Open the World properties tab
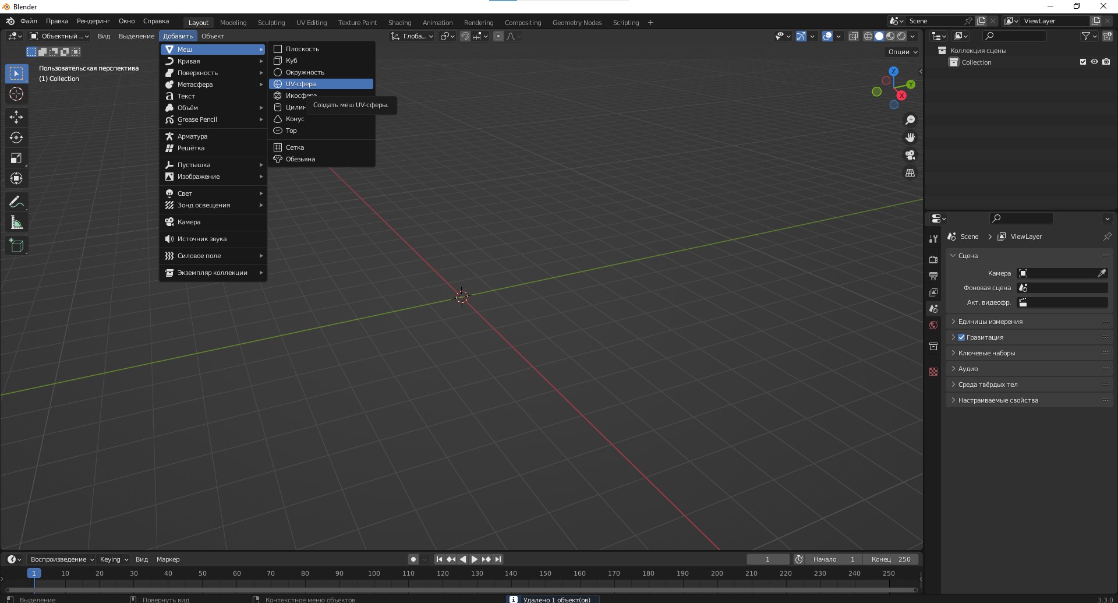The height and width of the screenshot is (603, 1118). click(933, 325)
